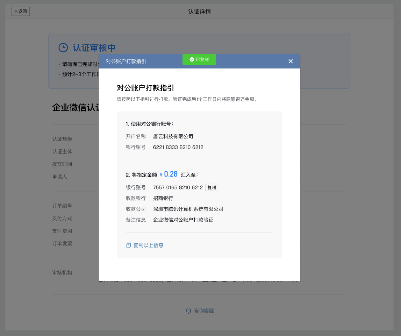Image resolution: width=401 pixels, height=336 pixels.
Task: Close the 对公账户打款指引 dialog with the X
Action: 291,62
